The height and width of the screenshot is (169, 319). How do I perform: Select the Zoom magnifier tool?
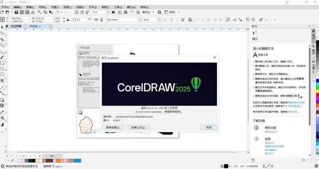coord(2,45)
